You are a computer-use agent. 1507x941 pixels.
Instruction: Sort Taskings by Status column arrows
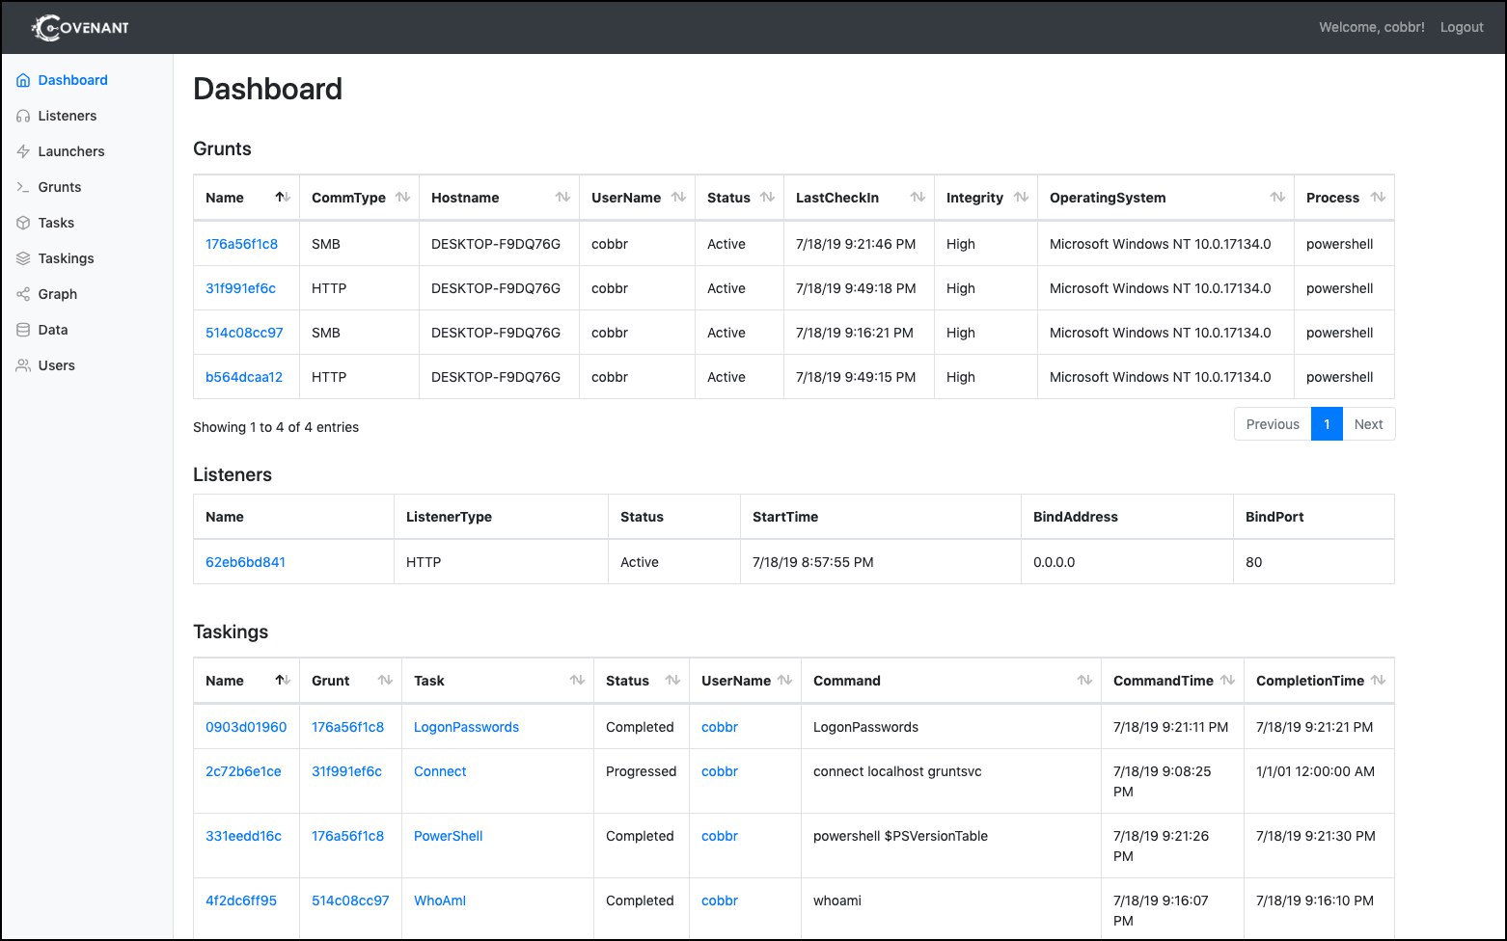[671, 680]
